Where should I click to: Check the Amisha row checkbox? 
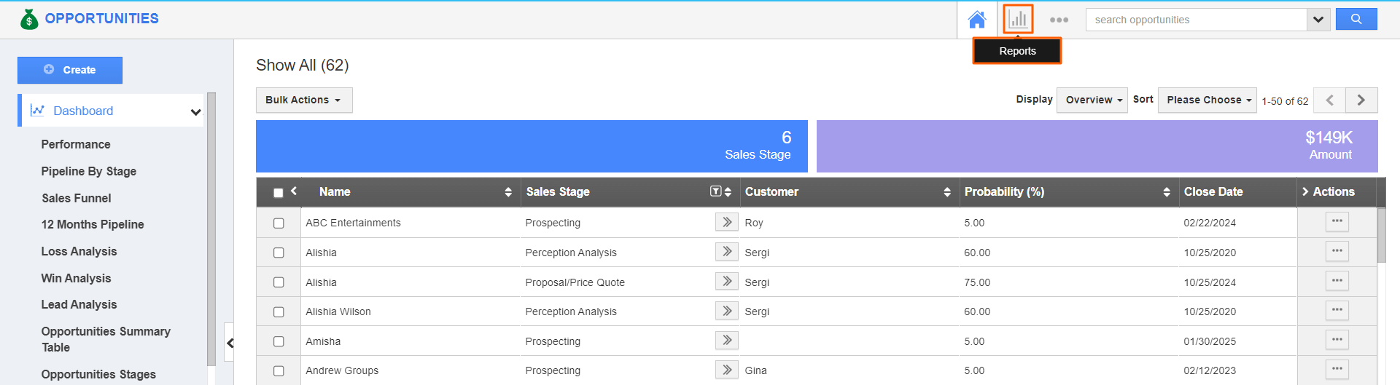(x=279, y=341)
